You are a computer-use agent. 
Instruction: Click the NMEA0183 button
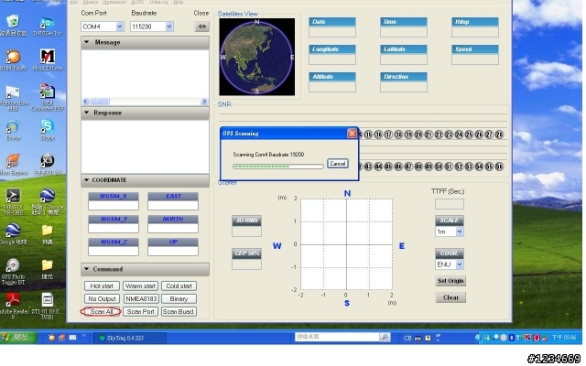[140, 299]
